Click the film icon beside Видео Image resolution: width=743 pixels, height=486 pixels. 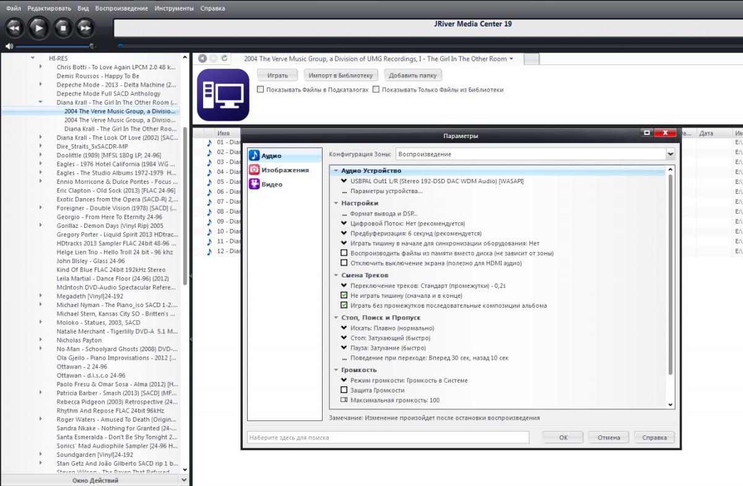(254, 184)
